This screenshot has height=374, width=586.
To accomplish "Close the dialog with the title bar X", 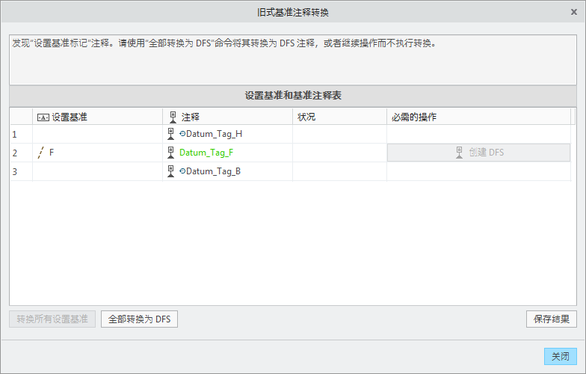I will point(574,12).
